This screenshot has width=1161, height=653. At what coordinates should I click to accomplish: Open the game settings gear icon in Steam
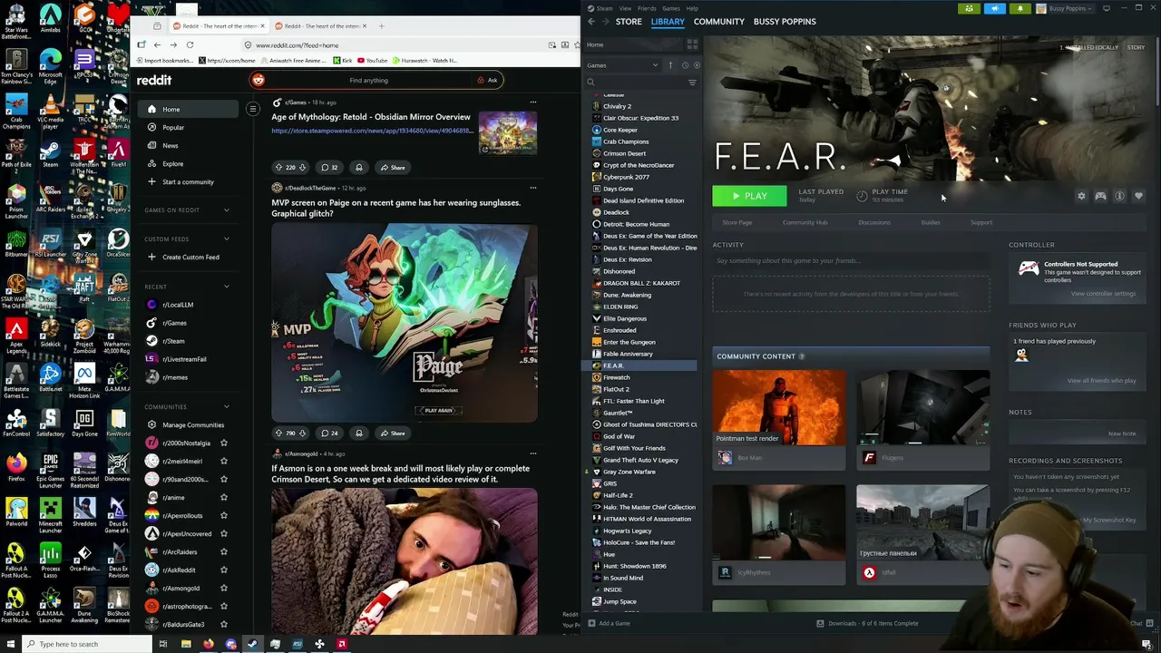pyautogui.click(x=1081, y=196)
